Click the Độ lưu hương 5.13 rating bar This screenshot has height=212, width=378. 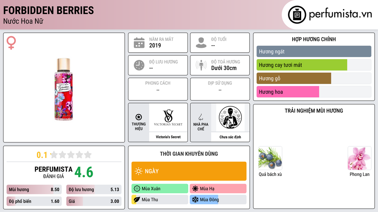94,190
